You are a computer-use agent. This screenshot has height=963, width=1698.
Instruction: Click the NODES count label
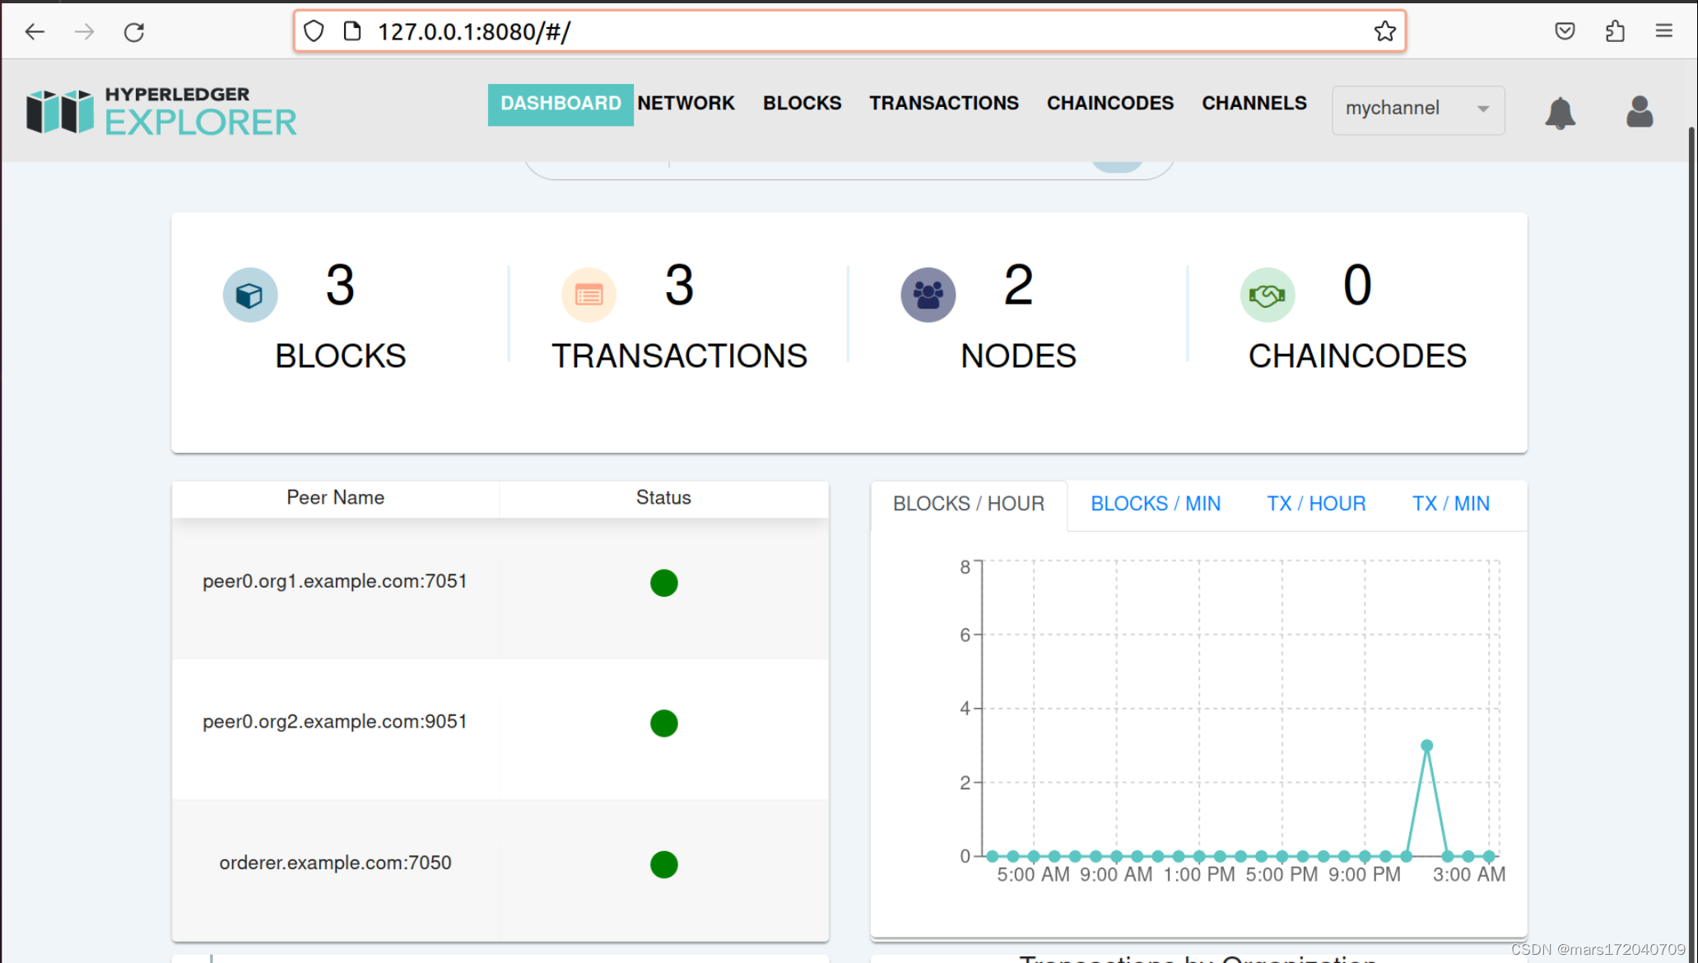coord(1018,356)
